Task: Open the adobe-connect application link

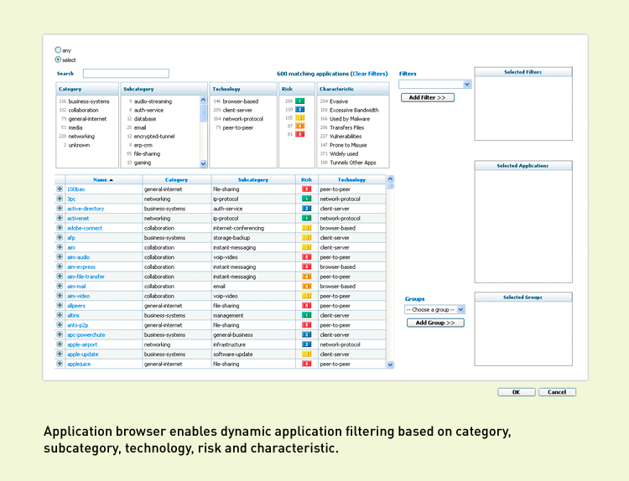Action: tap(85, 228)
